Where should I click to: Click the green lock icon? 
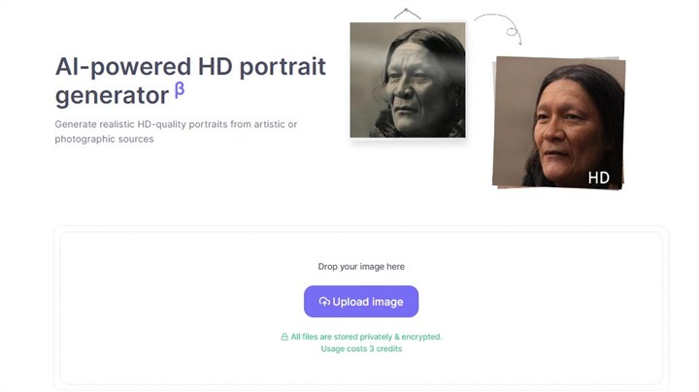(x=284, y=337)
